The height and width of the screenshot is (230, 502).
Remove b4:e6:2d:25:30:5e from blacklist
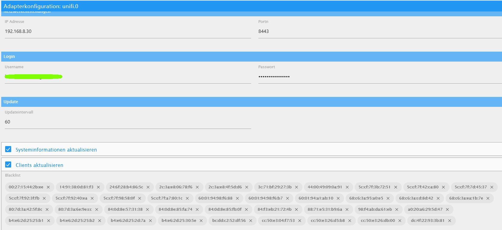coord(201,221)
